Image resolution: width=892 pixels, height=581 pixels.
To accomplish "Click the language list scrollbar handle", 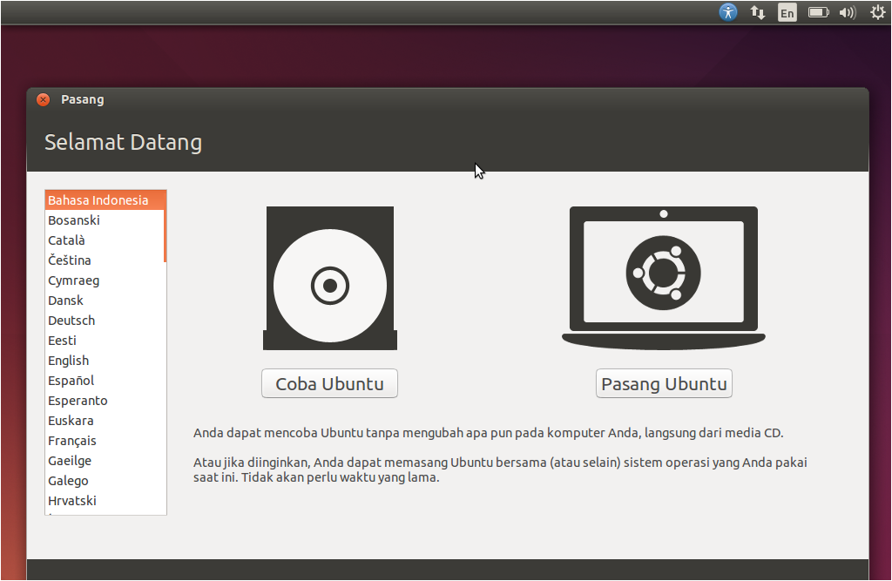I will (165, 226).
